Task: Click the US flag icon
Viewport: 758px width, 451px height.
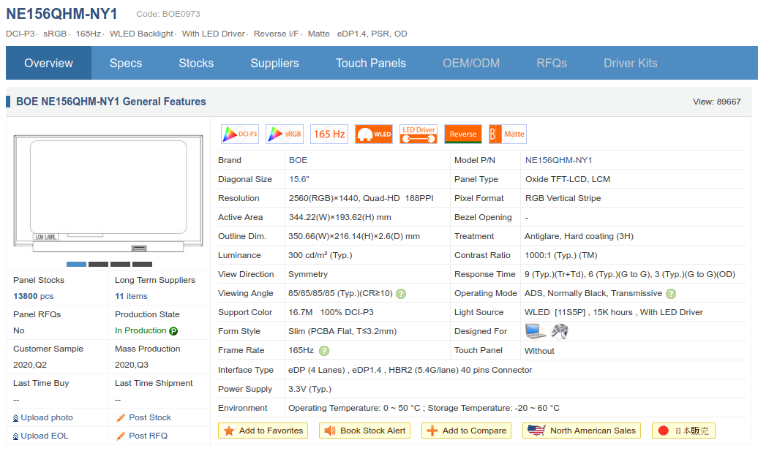Action: pos(536,431)
